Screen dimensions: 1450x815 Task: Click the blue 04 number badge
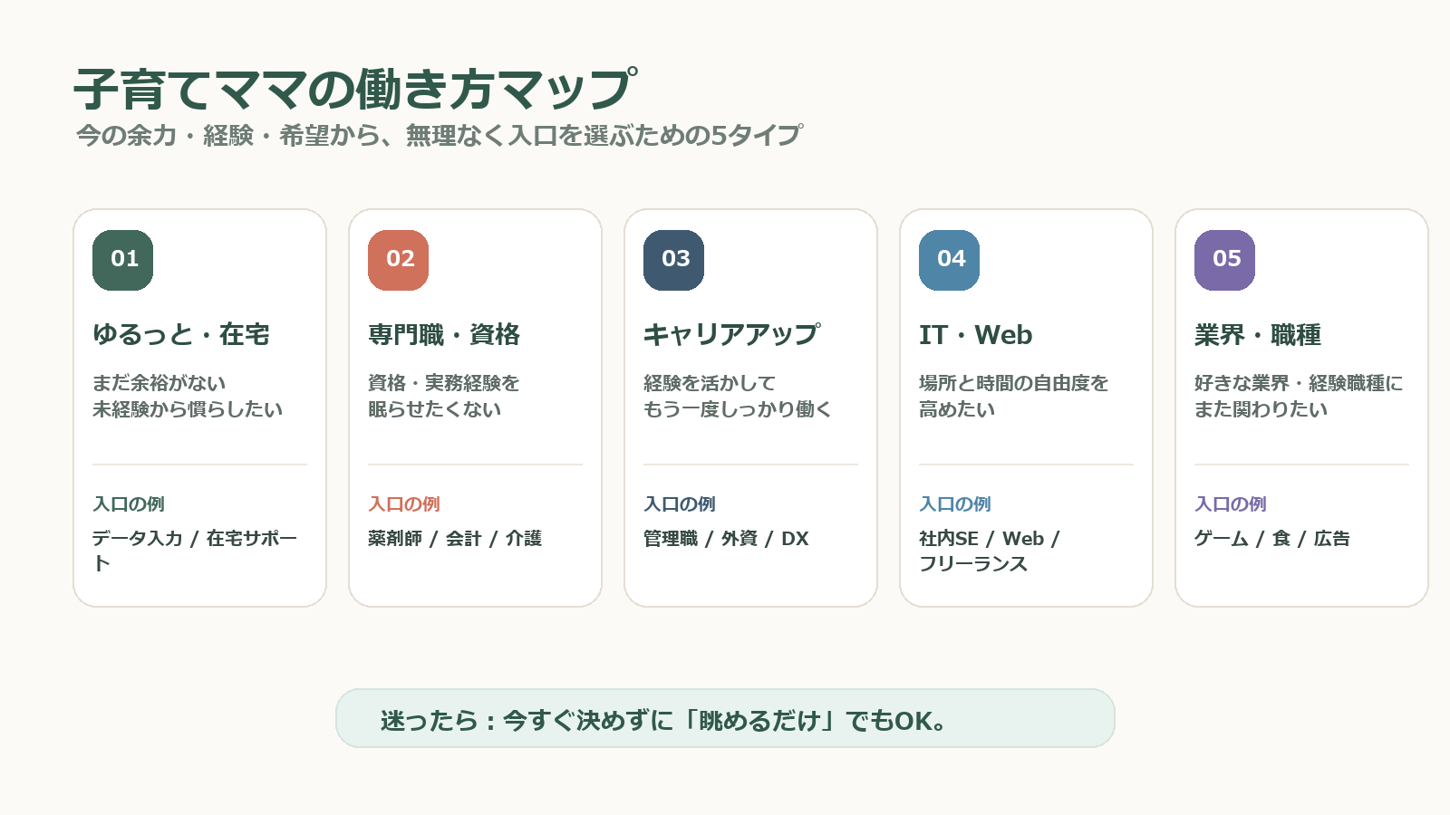[949, 260]
